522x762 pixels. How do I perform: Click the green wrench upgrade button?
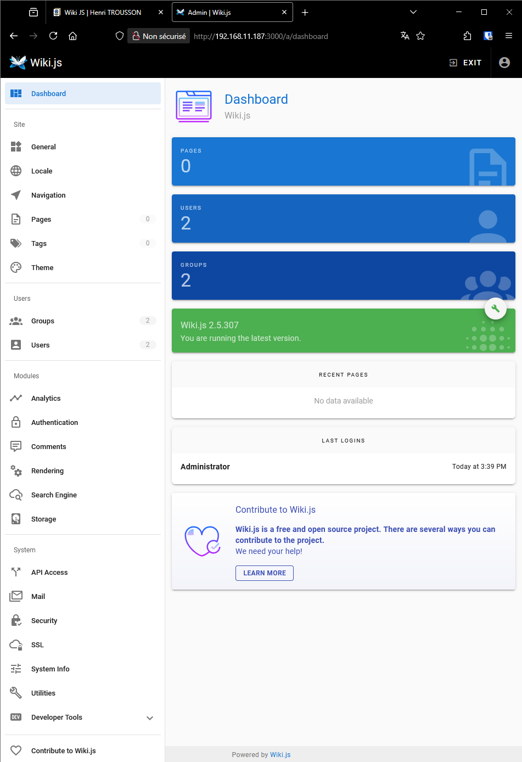coord(496,309)
